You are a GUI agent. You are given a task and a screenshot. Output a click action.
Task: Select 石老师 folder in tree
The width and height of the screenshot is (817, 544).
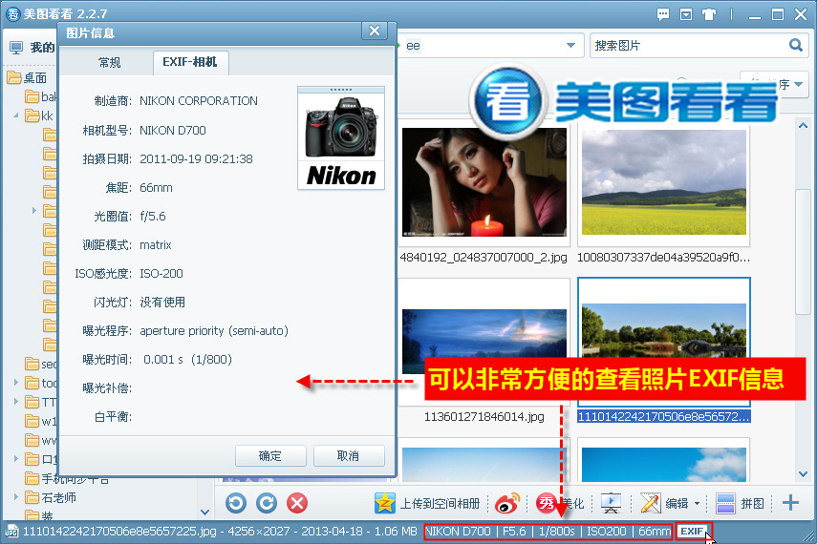[51, 497]
